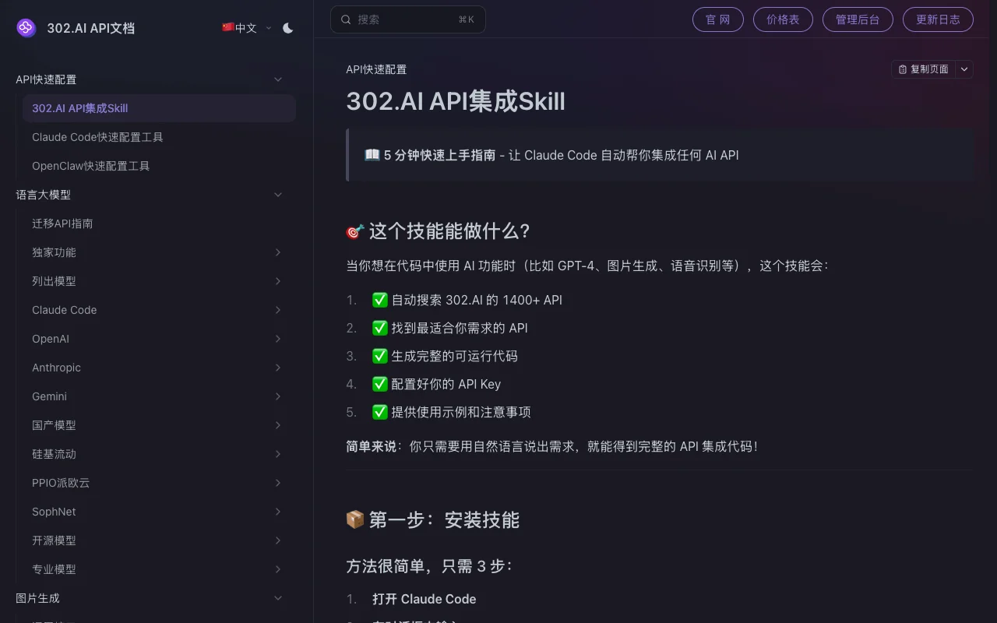Expand the Claude Code sidebar chevron

[x=278, y=310]
